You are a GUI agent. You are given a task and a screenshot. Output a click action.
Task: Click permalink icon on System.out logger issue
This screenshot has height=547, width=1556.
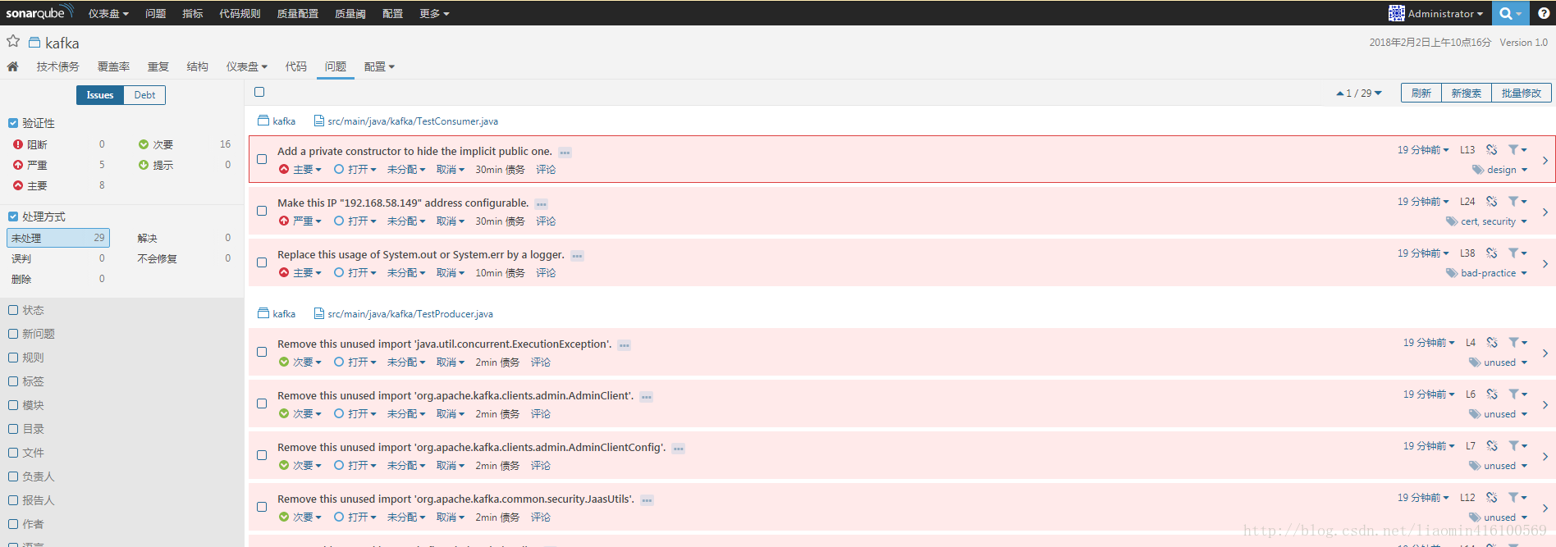pos(1491,253)
